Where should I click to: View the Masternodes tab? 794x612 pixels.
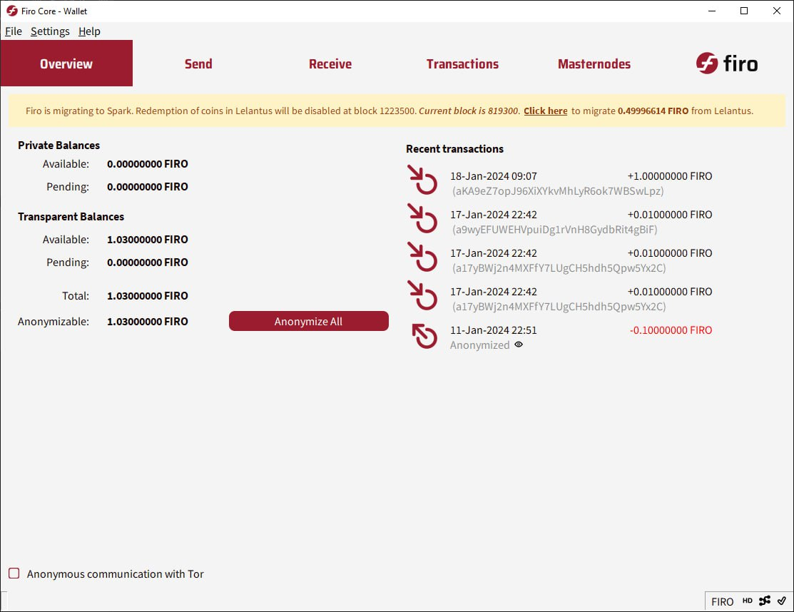pos(594,63)
